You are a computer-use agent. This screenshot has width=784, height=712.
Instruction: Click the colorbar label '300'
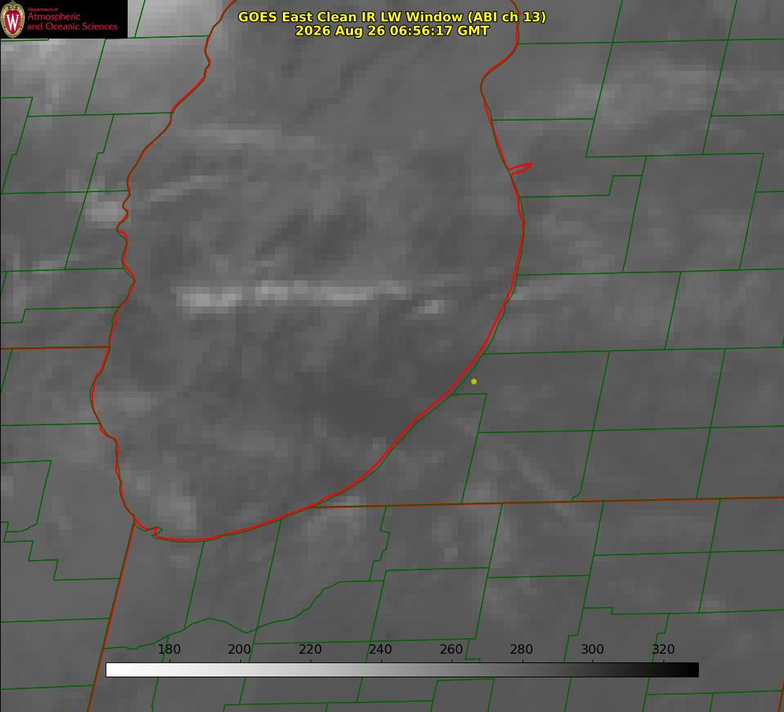click(593, 649)
